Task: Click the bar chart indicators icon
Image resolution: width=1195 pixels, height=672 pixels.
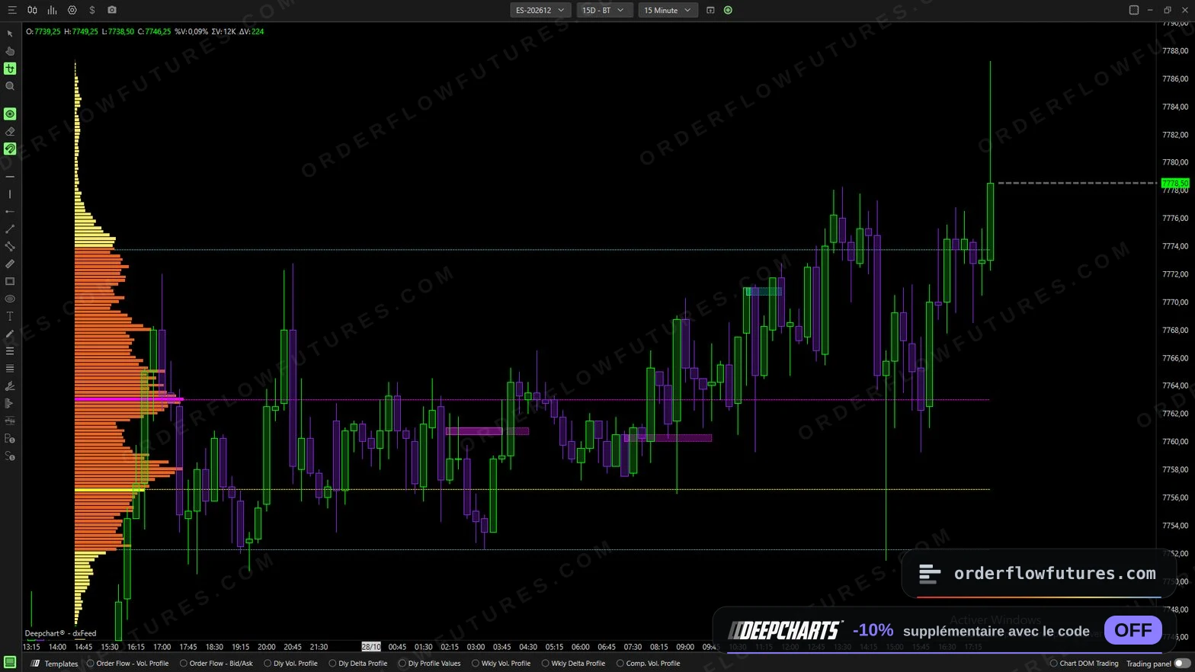Action: pos(52,10)
